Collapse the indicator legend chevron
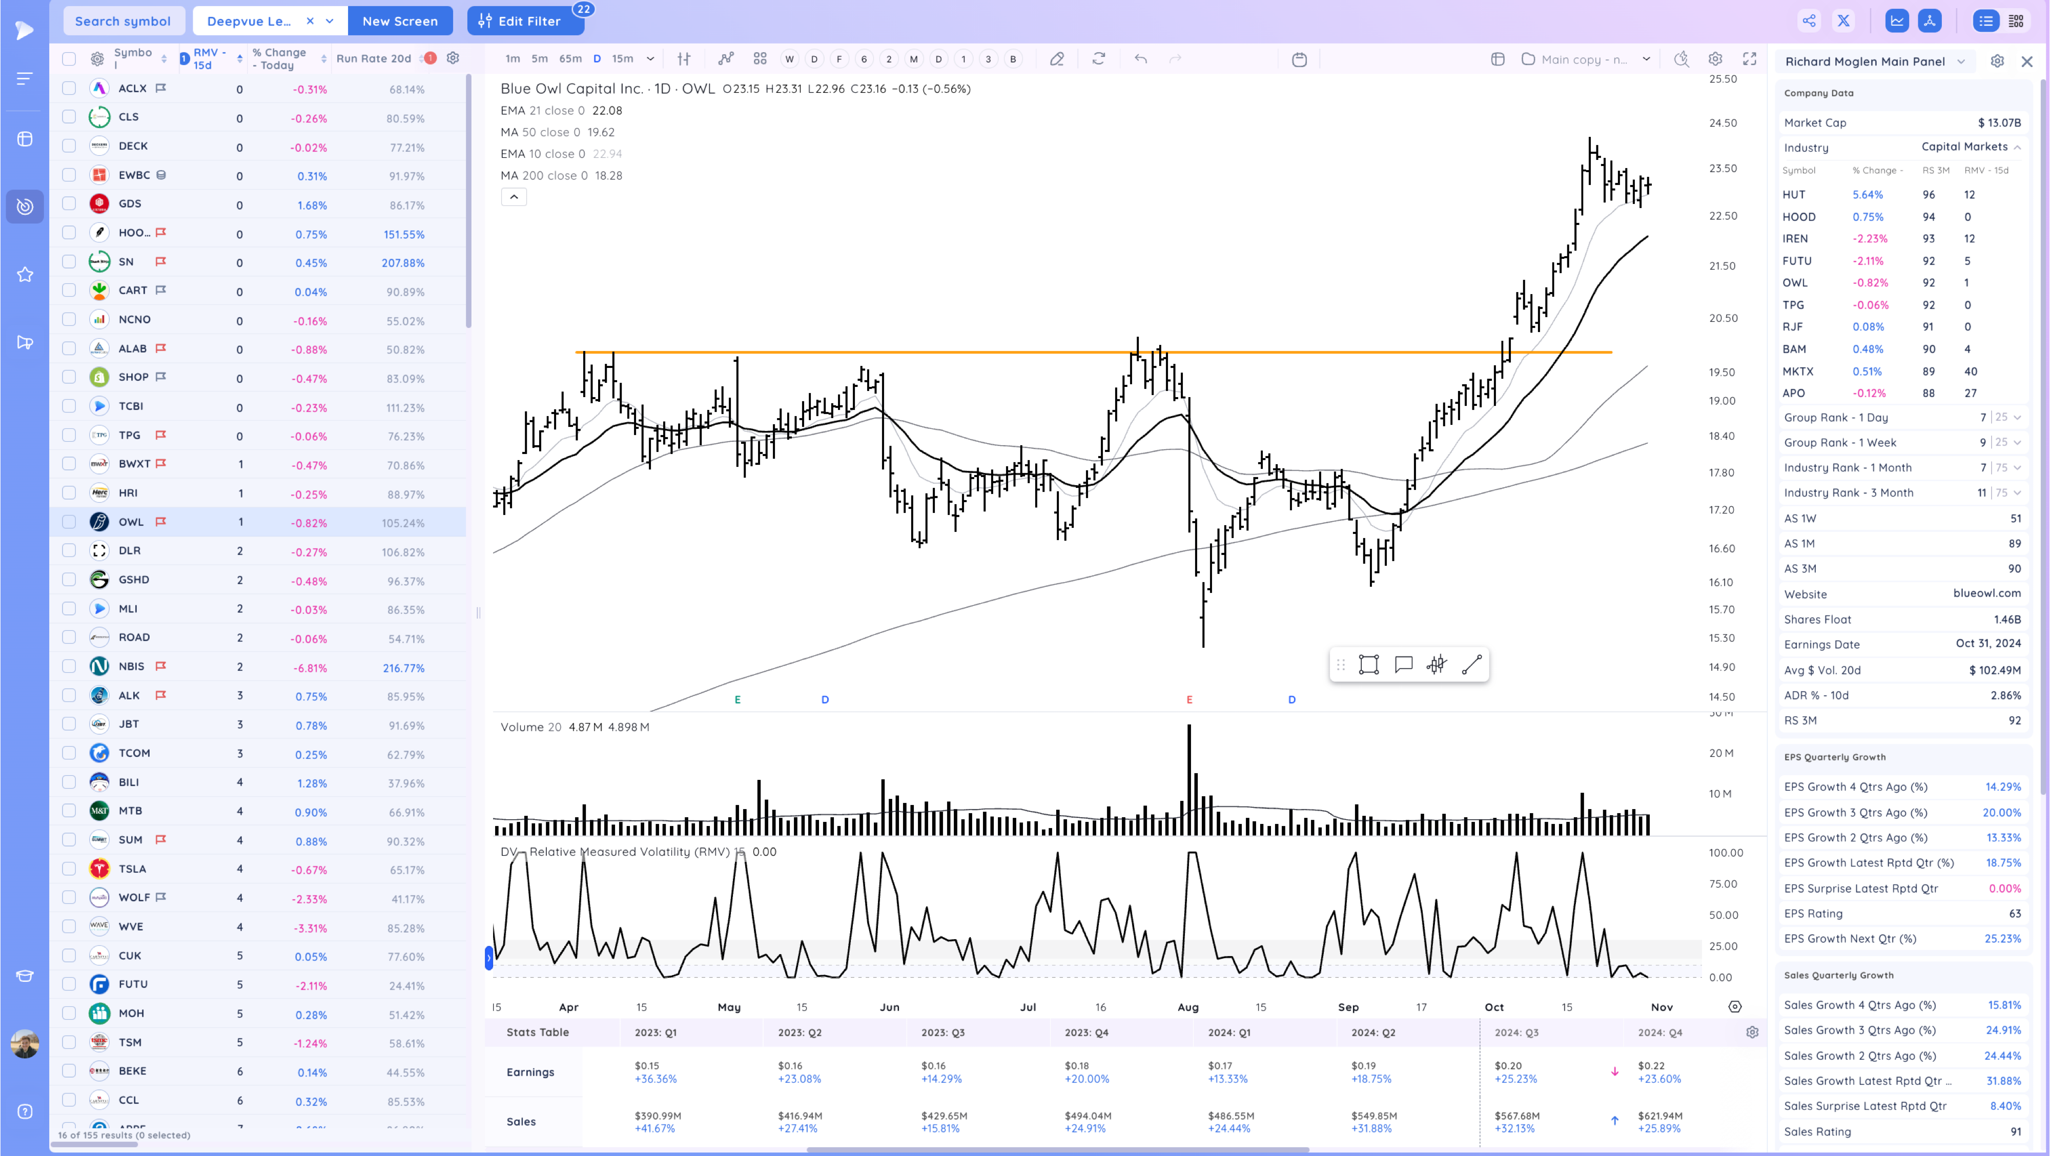 [514, 197]
